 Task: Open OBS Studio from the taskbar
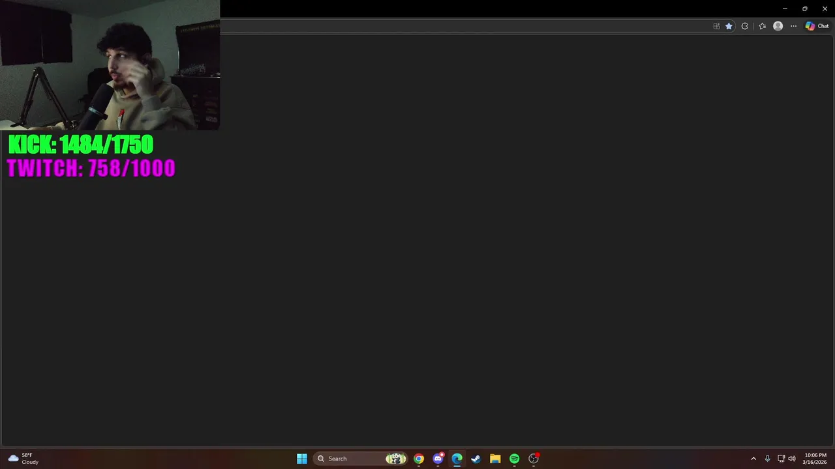(x=534, y=459)
